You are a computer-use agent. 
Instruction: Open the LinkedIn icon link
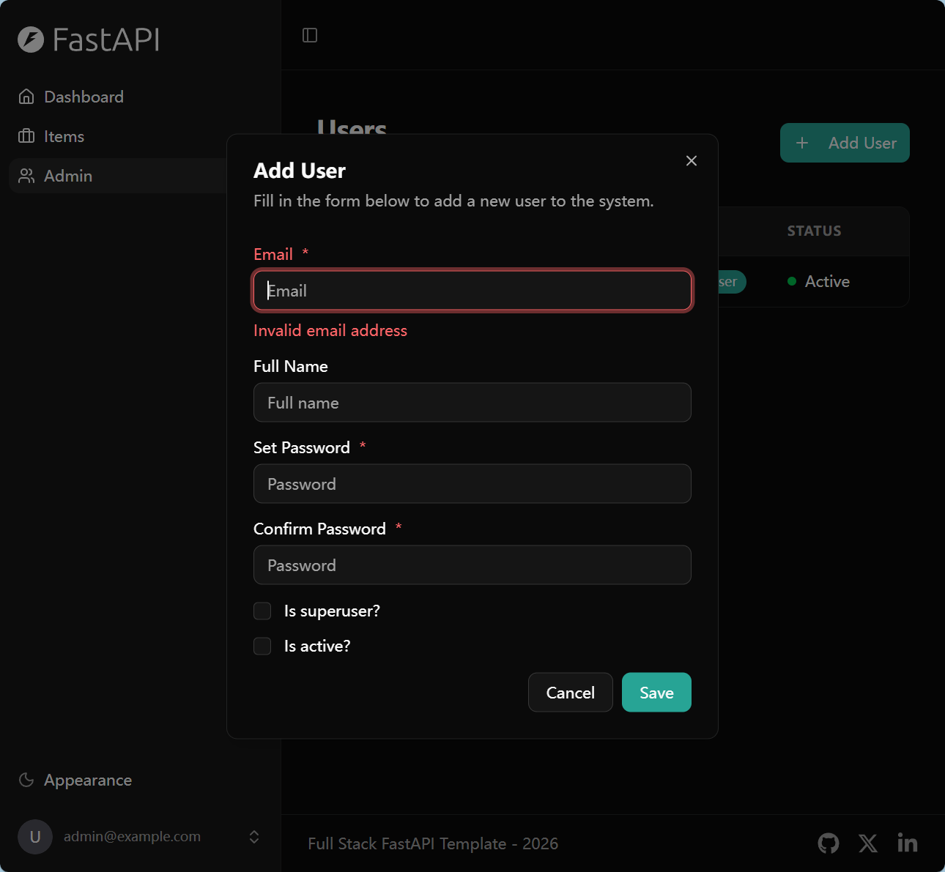click(908, 843)
